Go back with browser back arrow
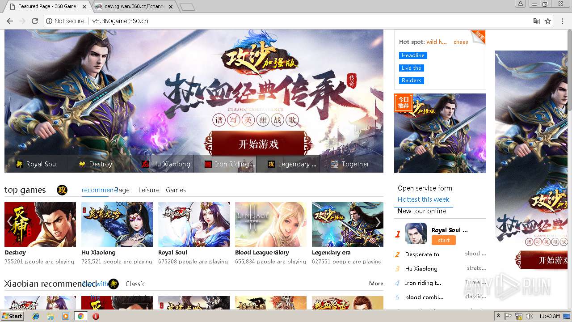 tap(9, 21)
